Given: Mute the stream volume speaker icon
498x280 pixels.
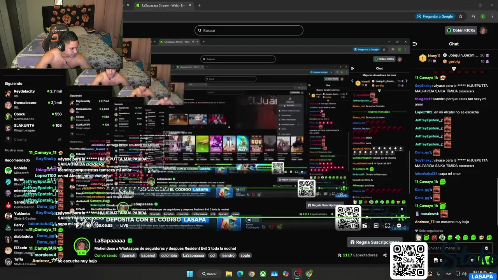Looking at the screenshot, I should pyautogui.click(x=89, y=225).
